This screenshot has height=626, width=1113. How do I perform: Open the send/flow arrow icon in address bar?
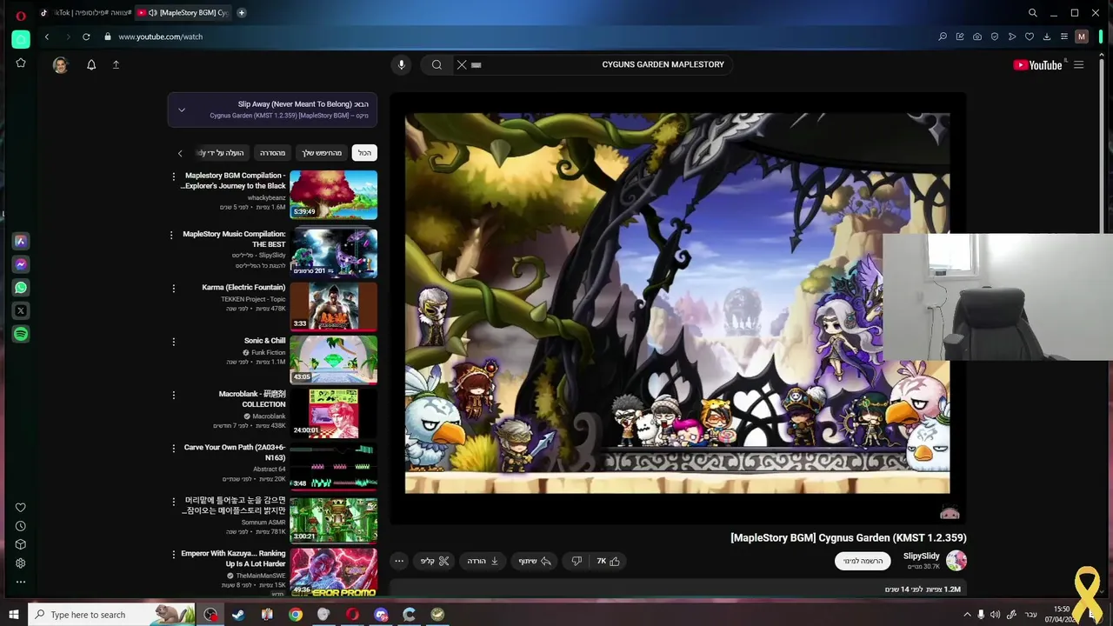(1012, 37)
